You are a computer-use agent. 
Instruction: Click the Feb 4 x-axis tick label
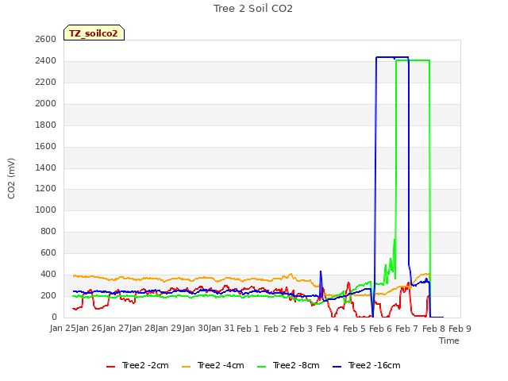[x=327, y=329]
